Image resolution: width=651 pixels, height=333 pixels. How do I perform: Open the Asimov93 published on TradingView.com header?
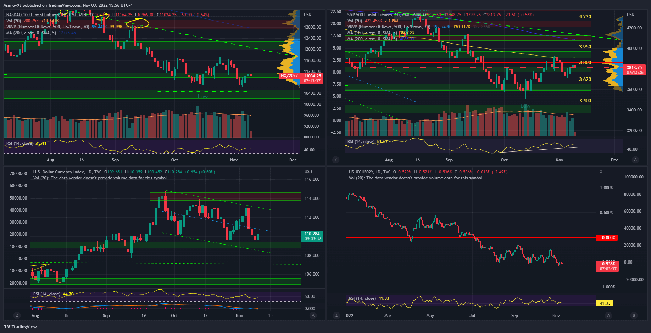click(68, 5)
